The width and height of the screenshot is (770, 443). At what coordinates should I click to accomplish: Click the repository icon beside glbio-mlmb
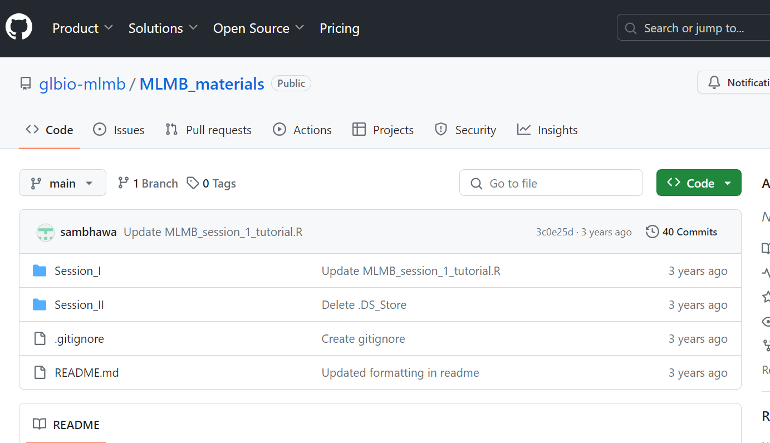[26, 84]
